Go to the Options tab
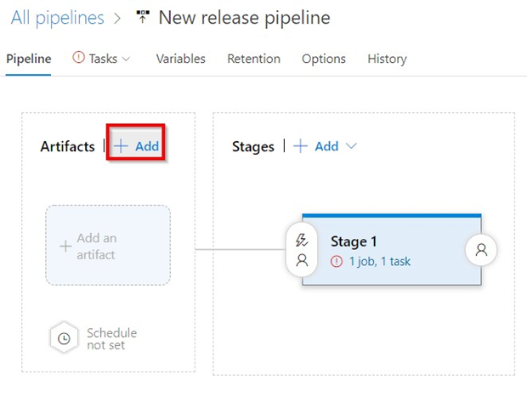The width and height of the screenshot is (527, 397). [324, 59]
